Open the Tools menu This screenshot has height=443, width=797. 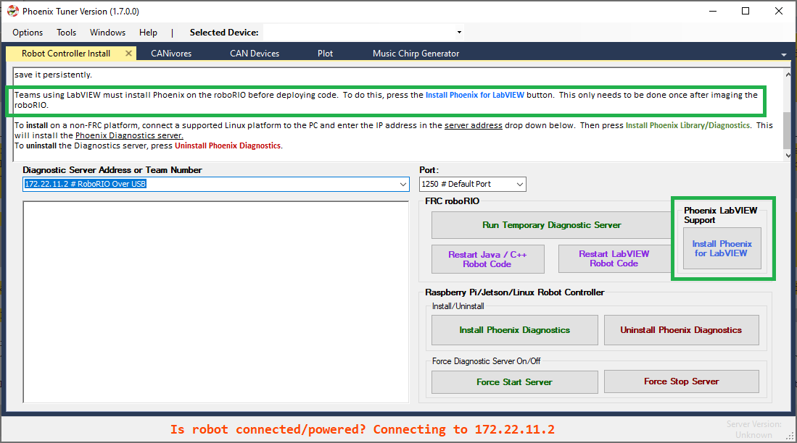point(66,33)
